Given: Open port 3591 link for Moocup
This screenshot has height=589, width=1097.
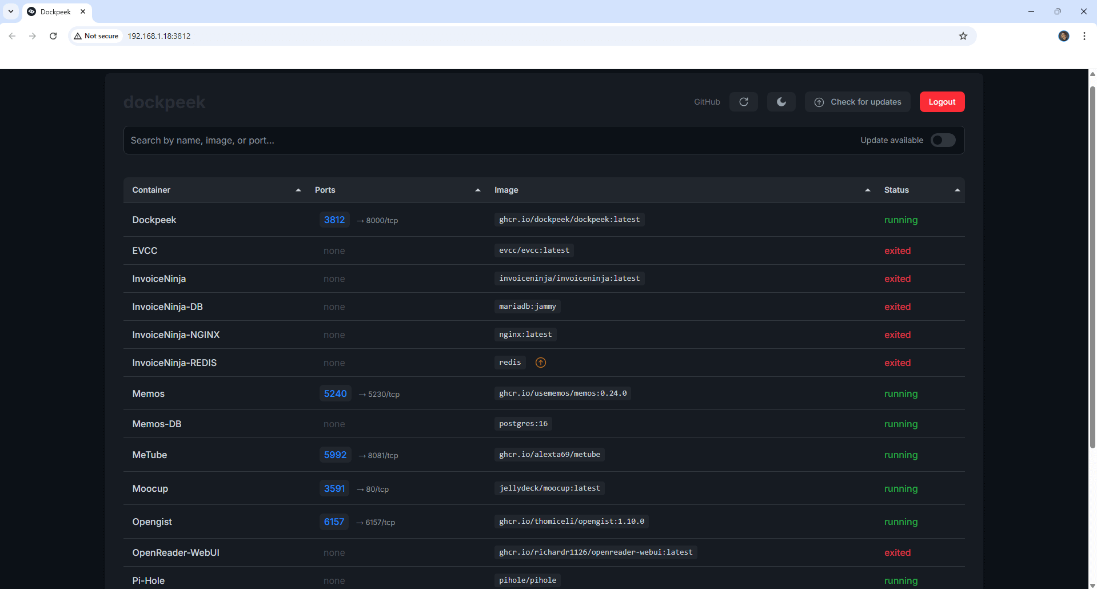Looking at the screenshot, I should (x=334, y=488).
